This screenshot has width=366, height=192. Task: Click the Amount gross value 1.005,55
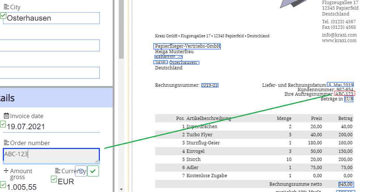click(22, 187)
